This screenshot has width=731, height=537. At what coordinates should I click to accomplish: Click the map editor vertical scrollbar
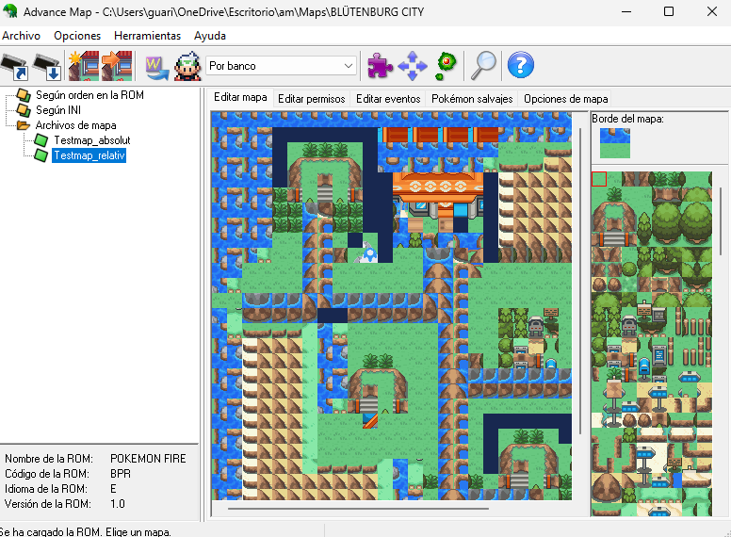click(x=580, y=281)
